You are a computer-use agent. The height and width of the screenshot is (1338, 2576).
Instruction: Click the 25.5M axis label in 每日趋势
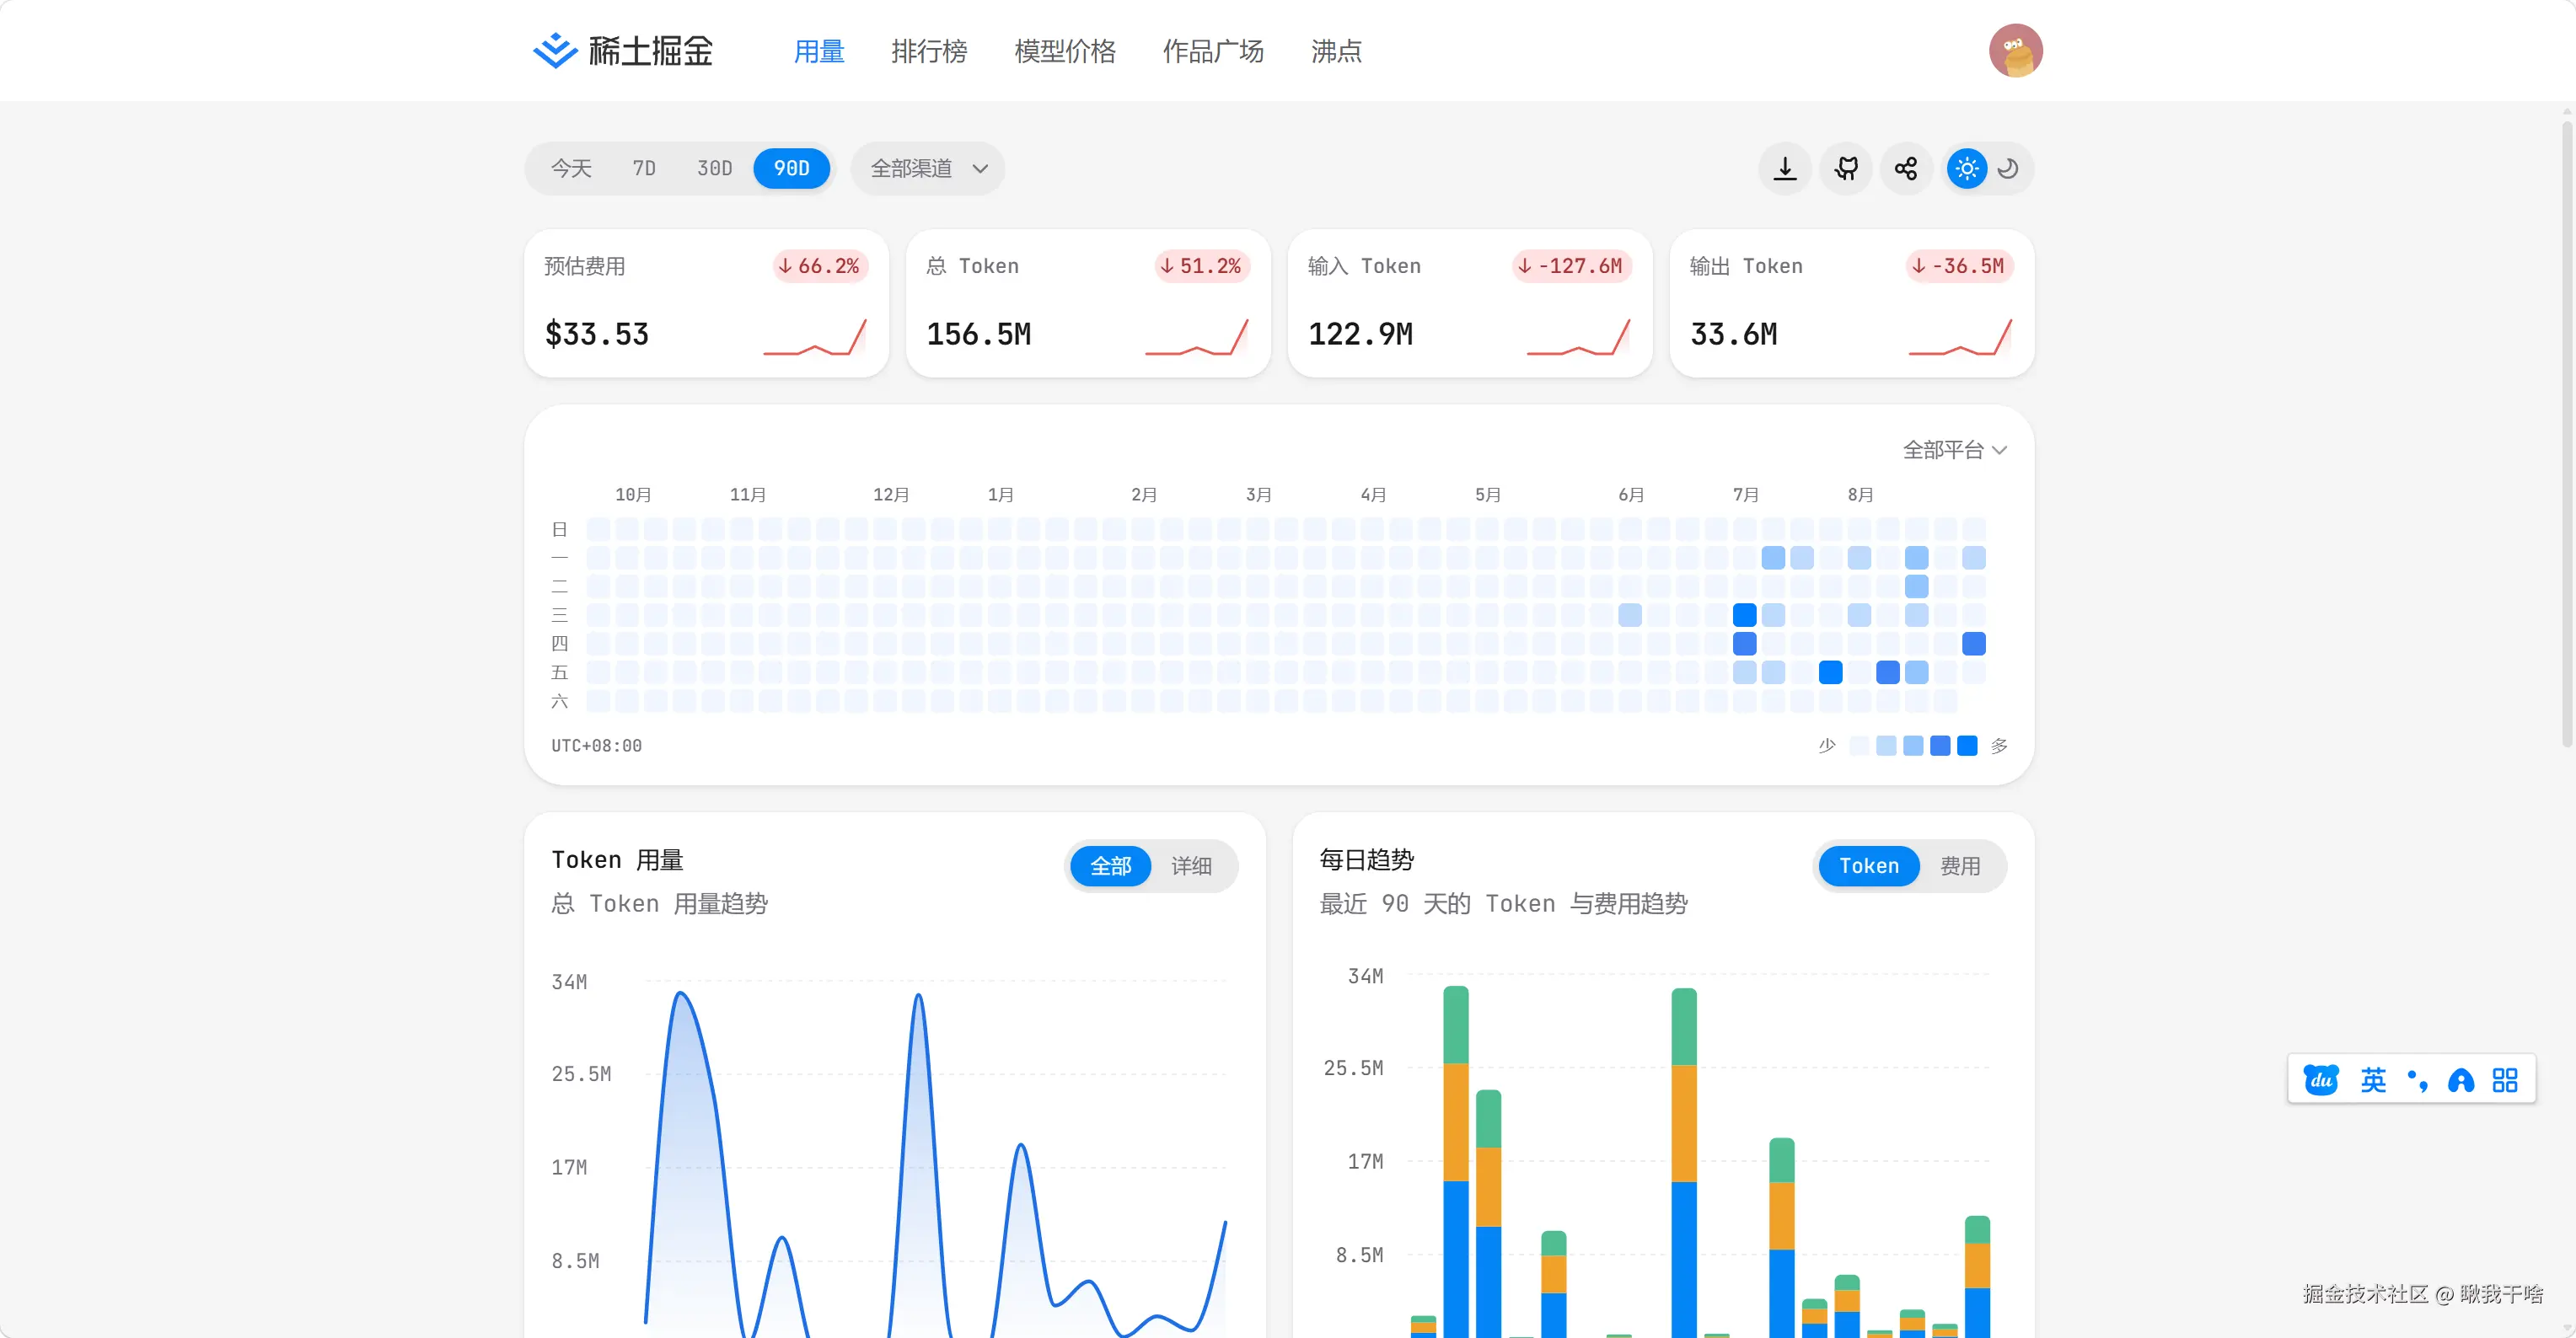pyautogui.click(x=1353, y=1068)
